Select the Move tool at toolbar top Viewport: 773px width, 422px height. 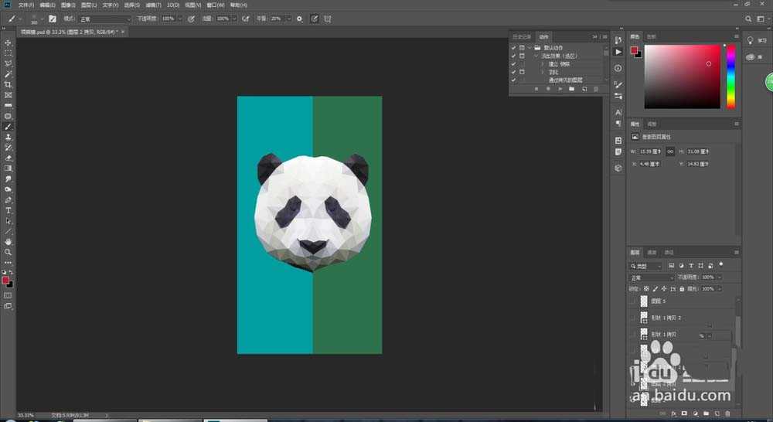9,43
